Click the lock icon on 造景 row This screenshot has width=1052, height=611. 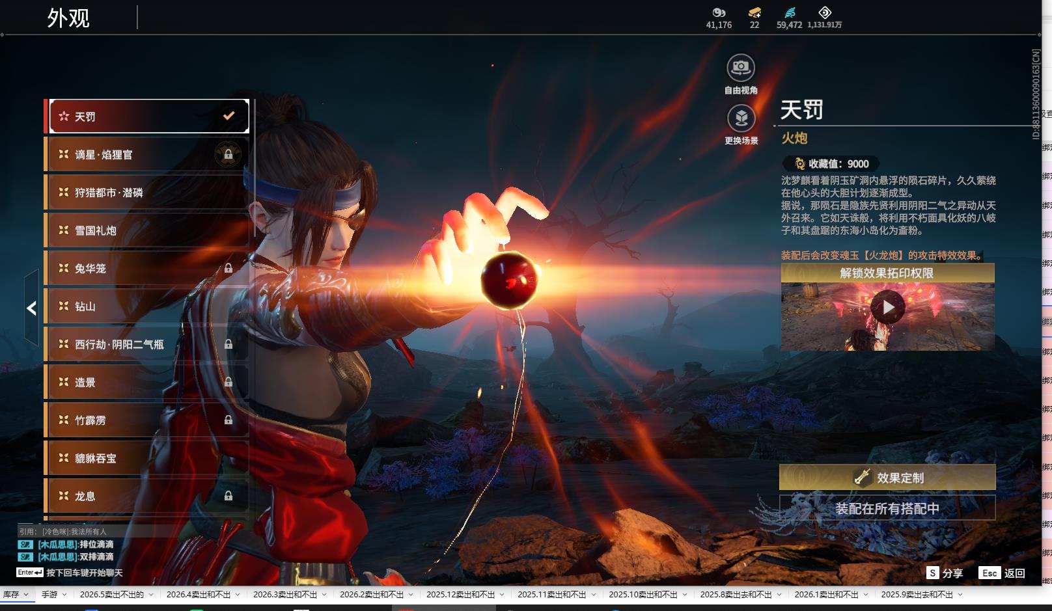tap(228, 382)
